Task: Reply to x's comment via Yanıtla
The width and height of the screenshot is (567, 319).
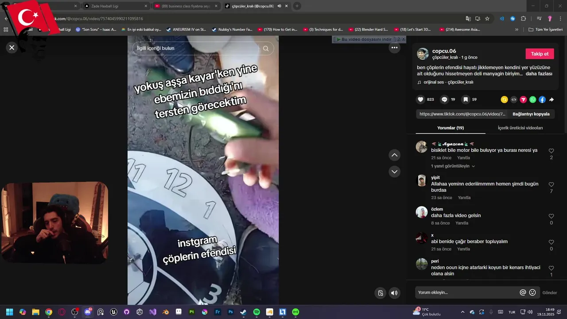Action: tap(463, 249)
